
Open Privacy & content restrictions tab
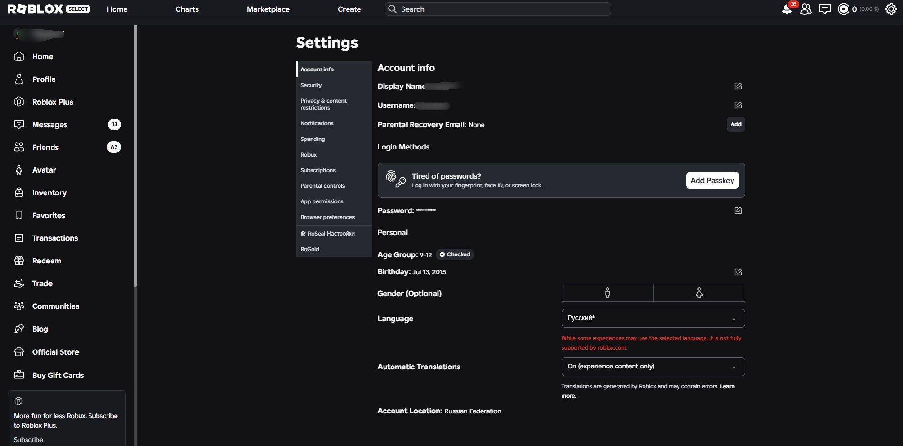[x=334, y=104]
